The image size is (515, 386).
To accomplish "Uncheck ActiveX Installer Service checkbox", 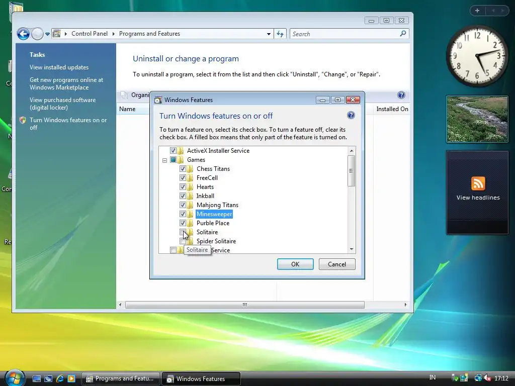I will (x=173, y=151).
